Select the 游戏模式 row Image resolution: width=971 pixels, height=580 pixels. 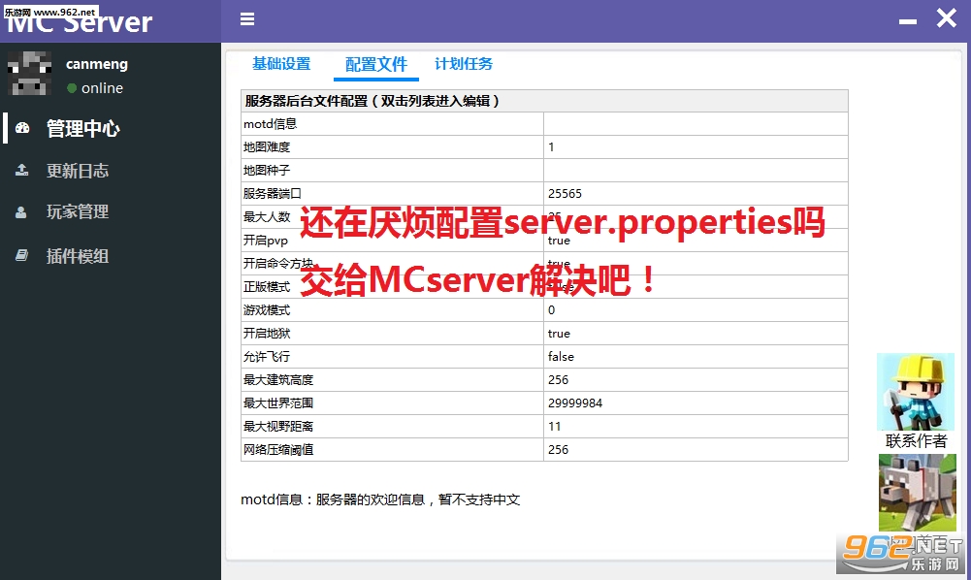544,310
